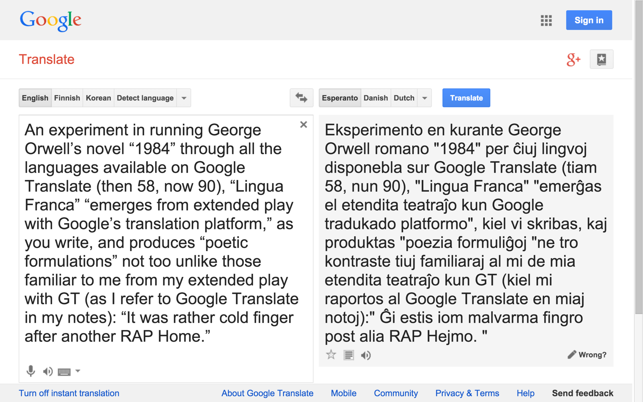
Task: Select all translated text icon
Action: click(x=349, y=355)
